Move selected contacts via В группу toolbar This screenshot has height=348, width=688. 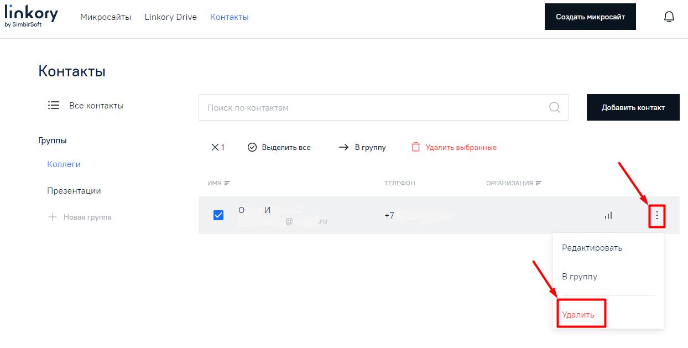362,148
